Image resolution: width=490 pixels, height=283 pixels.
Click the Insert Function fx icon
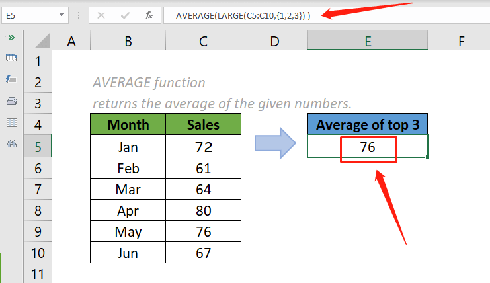[x=149, y=14]
